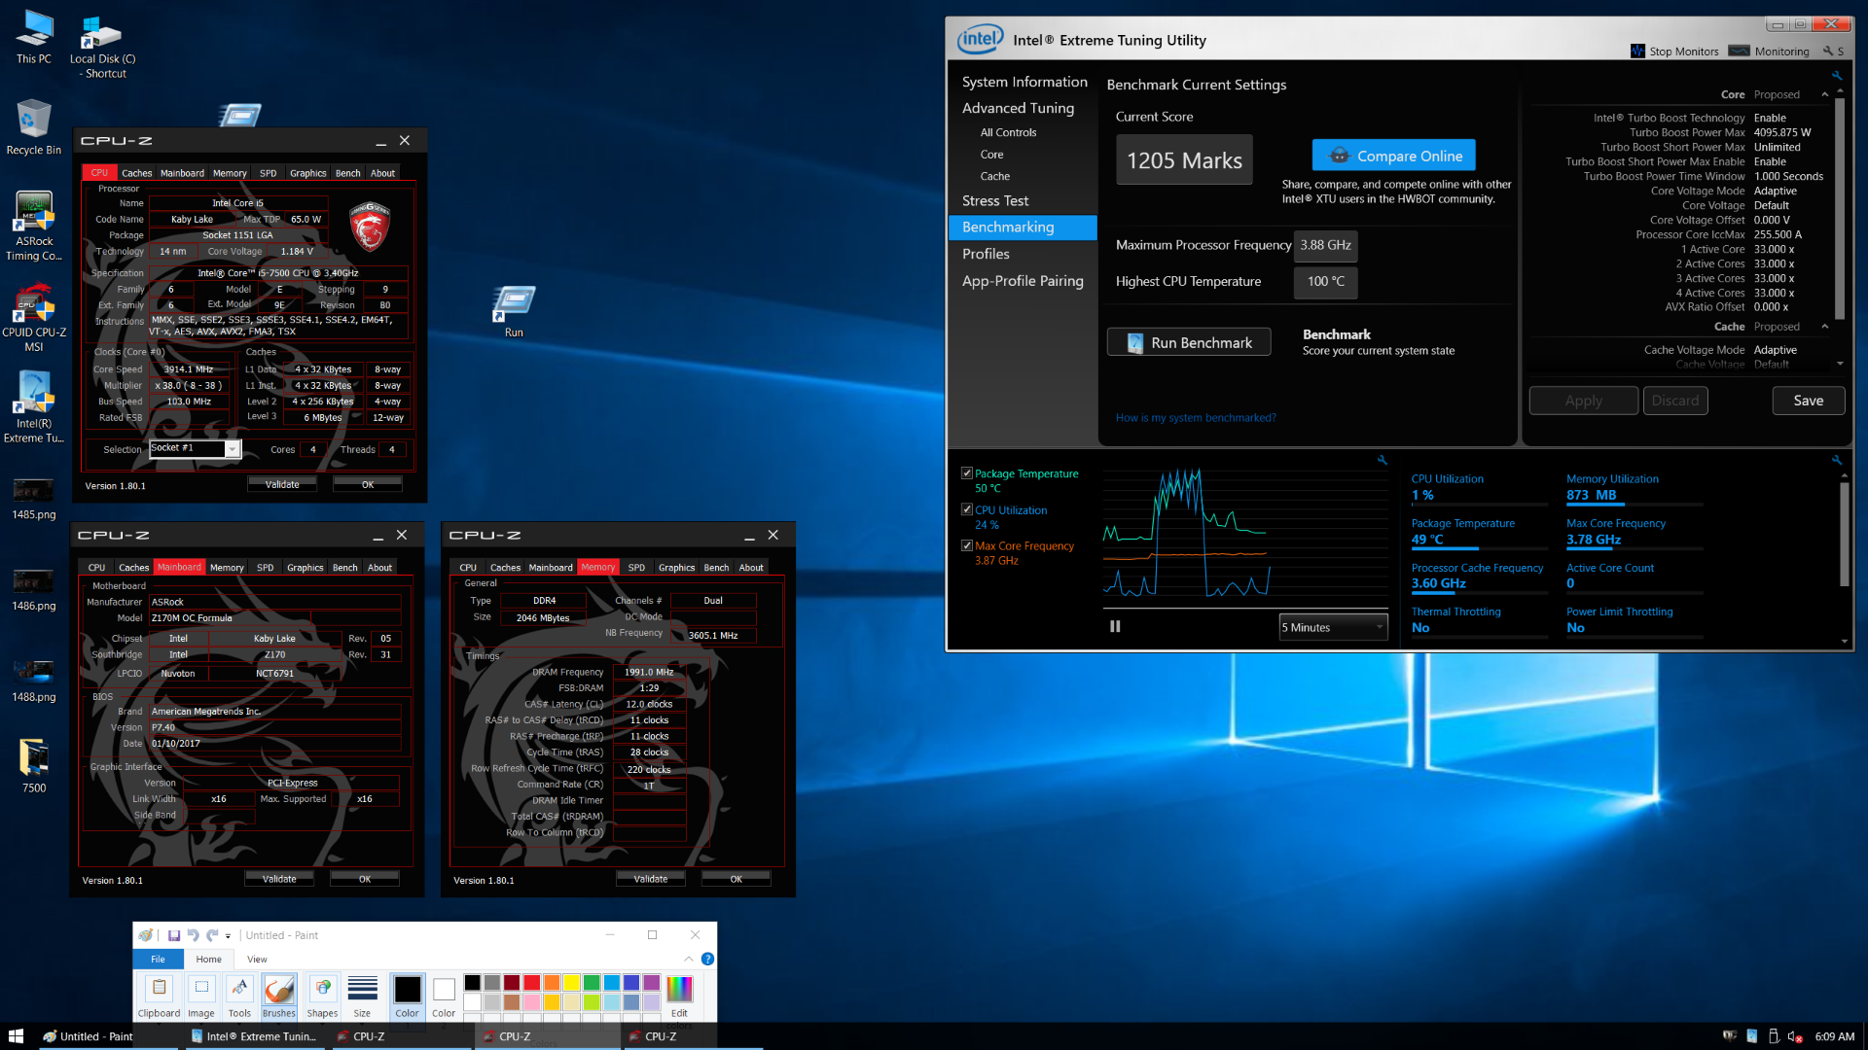Select Profiles in XTU sidebar
This screenshot has width=1868, height=1050.
(x=986, y=254)
